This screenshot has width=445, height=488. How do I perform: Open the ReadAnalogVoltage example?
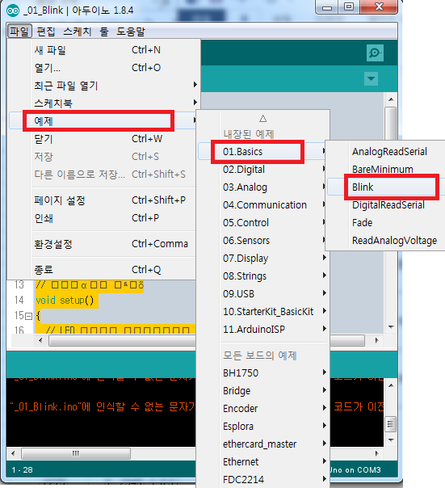[x=386, y=240]
